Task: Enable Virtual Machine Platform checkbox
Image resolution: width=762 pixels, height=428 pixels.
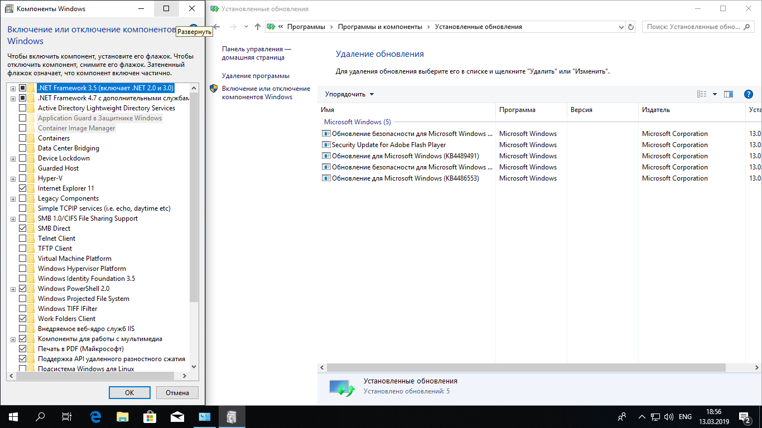Action: point(22,259)
